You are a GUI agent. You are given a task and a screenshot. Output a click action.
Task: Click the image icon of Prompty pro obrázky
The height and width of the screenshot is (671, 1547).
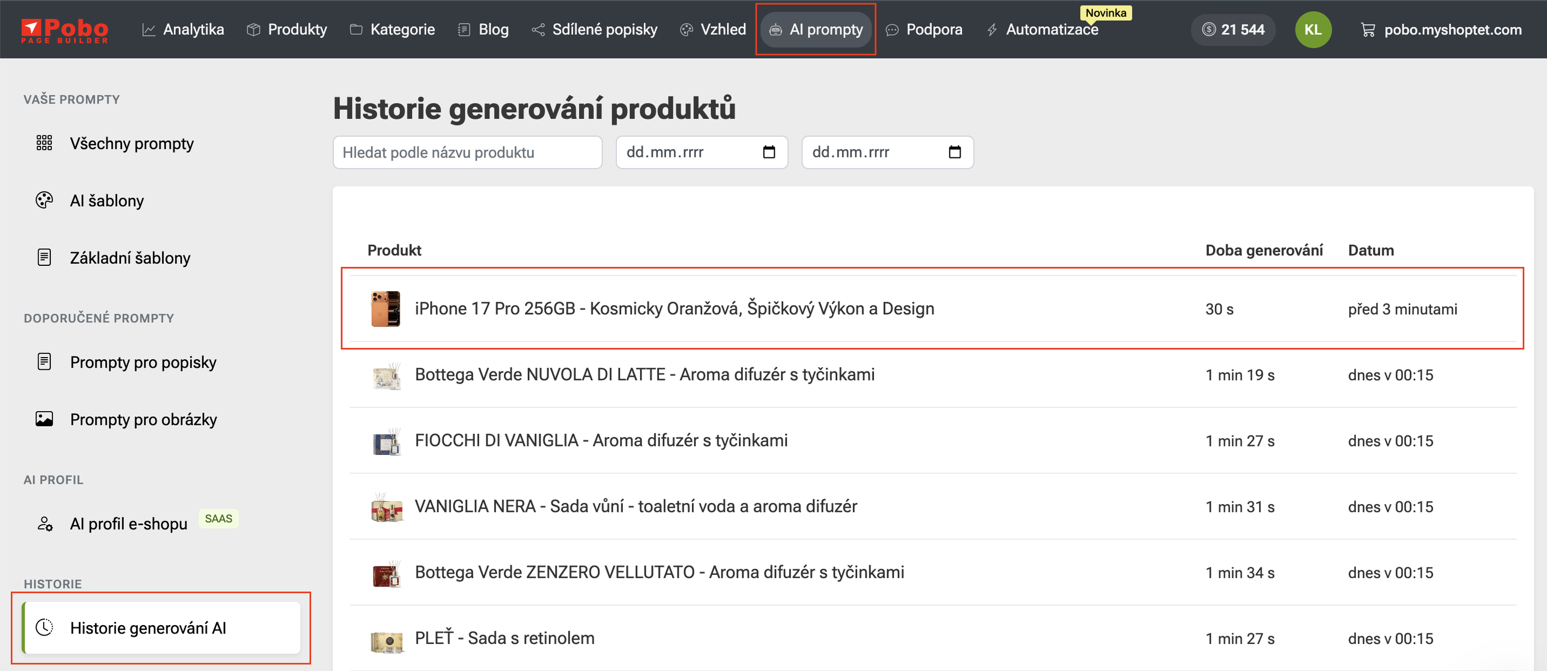pos(44,419)
